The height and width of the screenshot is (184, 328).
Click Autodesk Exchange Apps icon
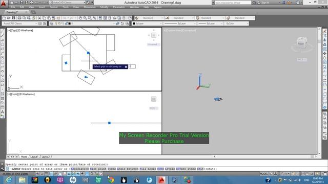click(x=283, y=3)
